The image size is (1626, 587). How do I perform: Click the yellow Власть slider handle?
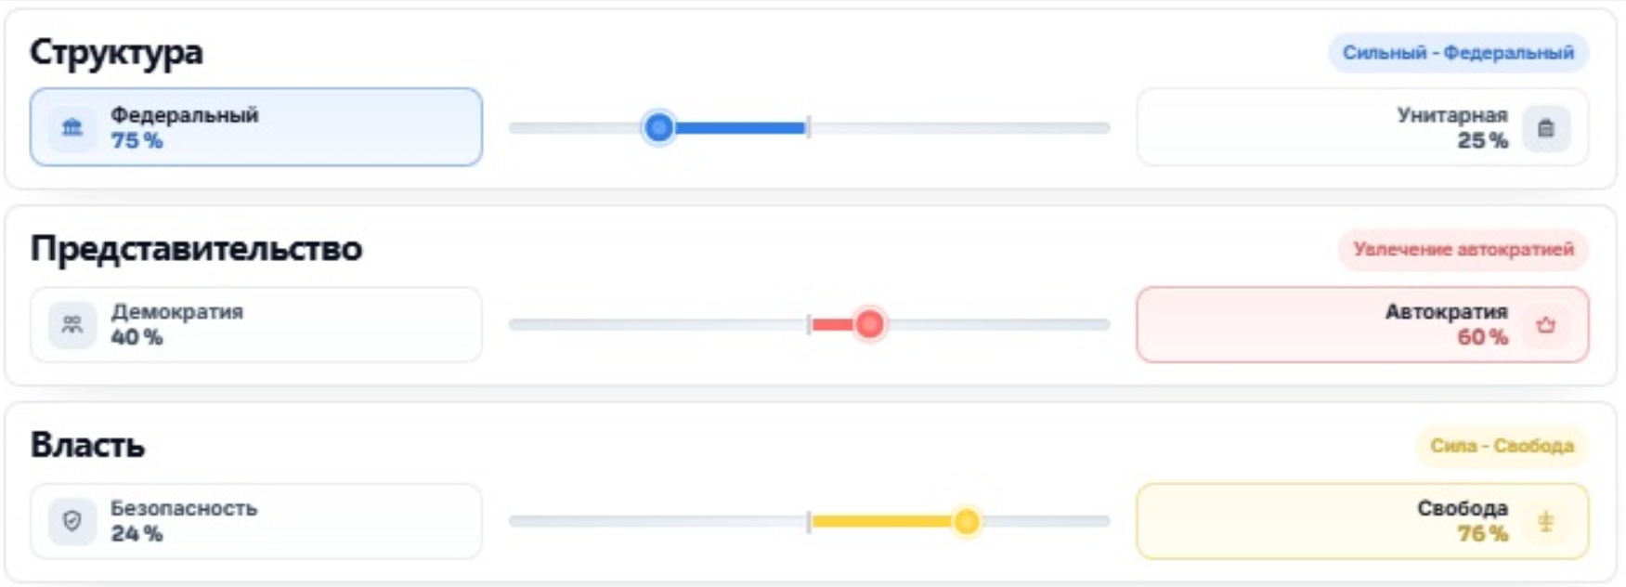click(967, 521)
